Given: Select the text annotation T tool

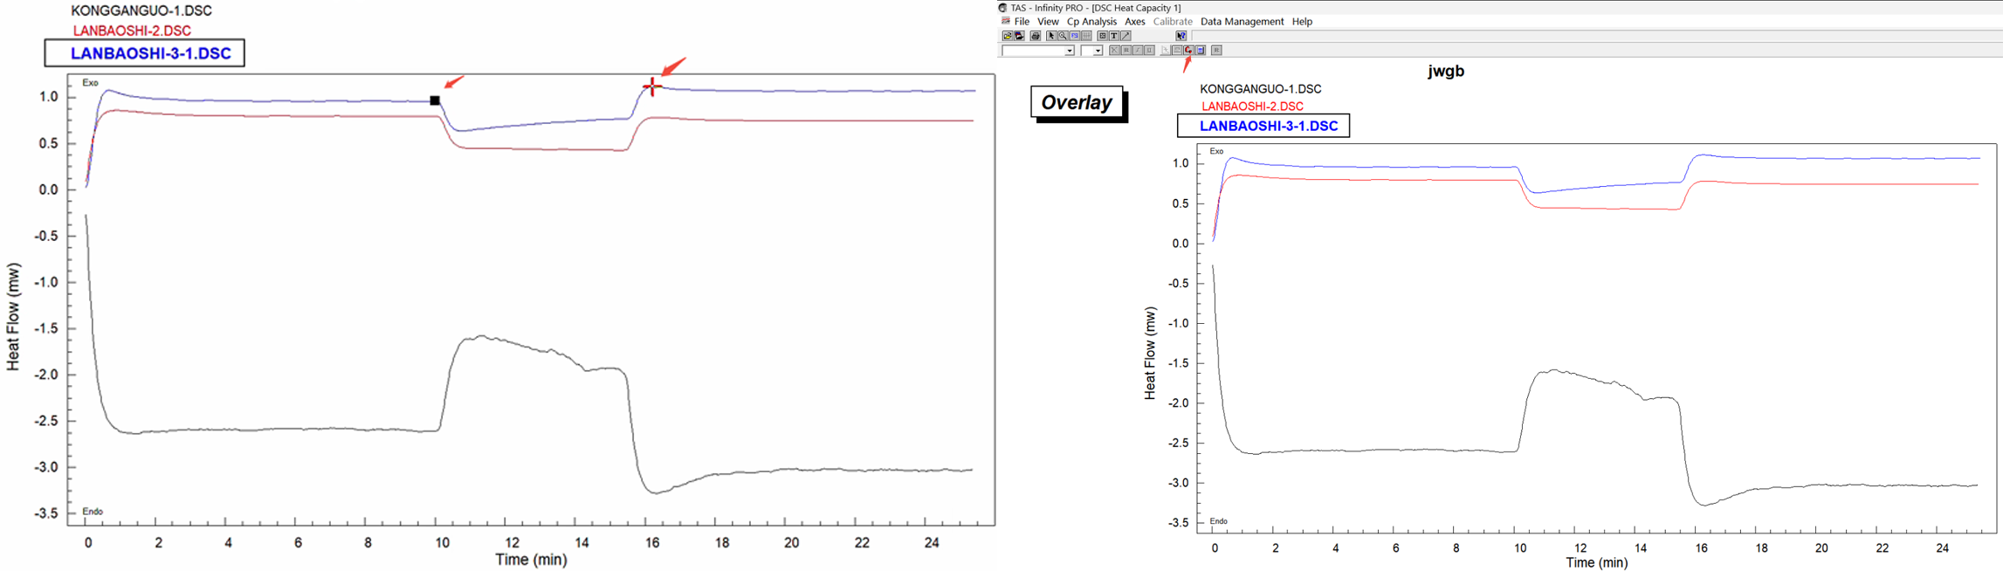Looking at the screenshot, I should [x=1114, y=36].
